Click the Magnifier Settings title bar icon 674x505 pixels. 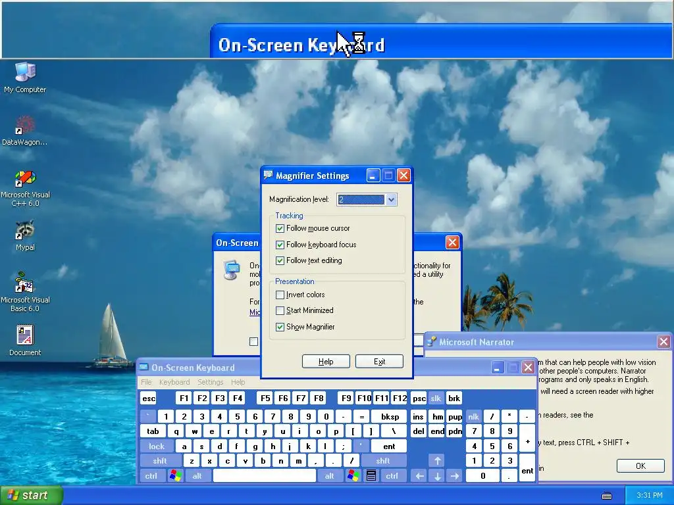pyautogui.click(x=269, y=175)
